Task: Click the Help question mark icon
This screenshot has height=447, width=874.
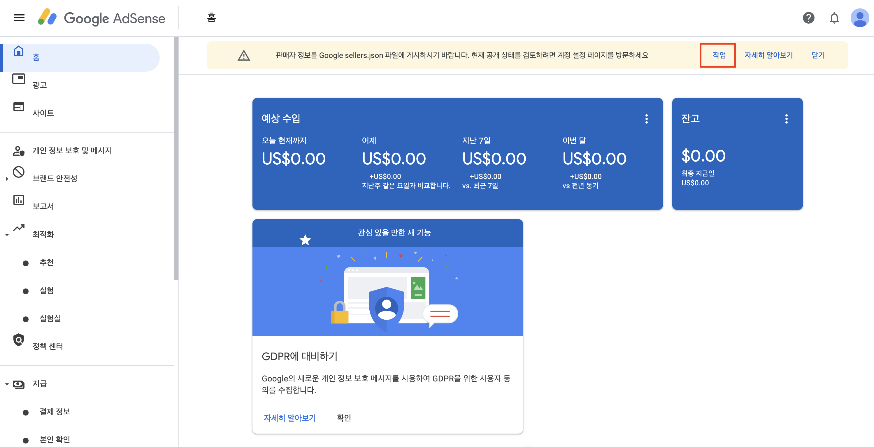Action: coord(808,18)
